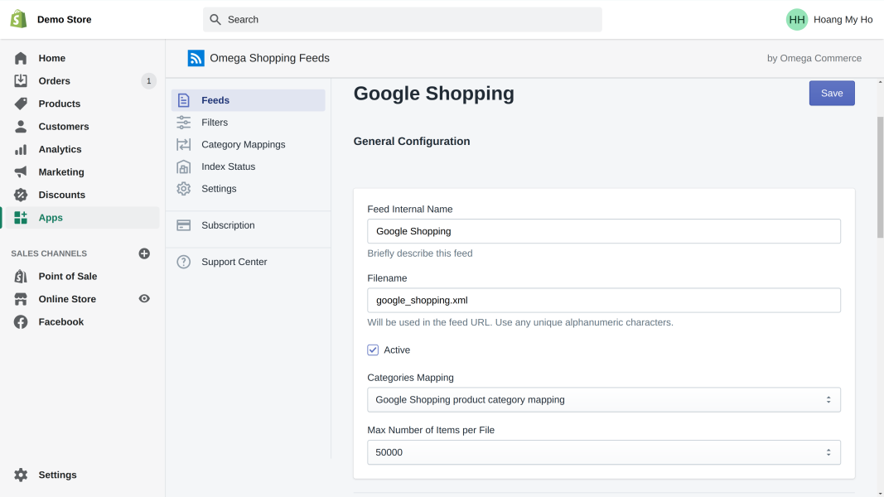Open the Filters menu item
This screenshot has height=497, width=884.
click(x=249, y=123)
